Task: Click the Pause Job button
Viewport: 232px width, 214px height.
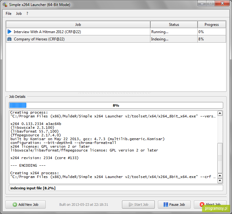Action: point(174,205)
